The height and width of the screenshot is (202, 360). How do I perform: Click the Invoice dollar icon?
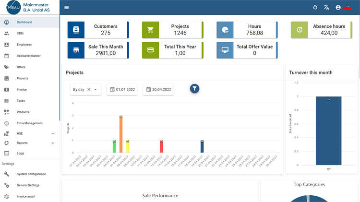tap(7, 90)
